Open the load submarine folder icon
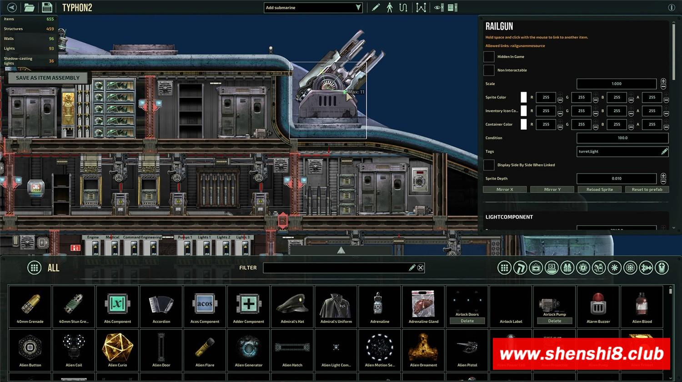 tap(30, 7)
